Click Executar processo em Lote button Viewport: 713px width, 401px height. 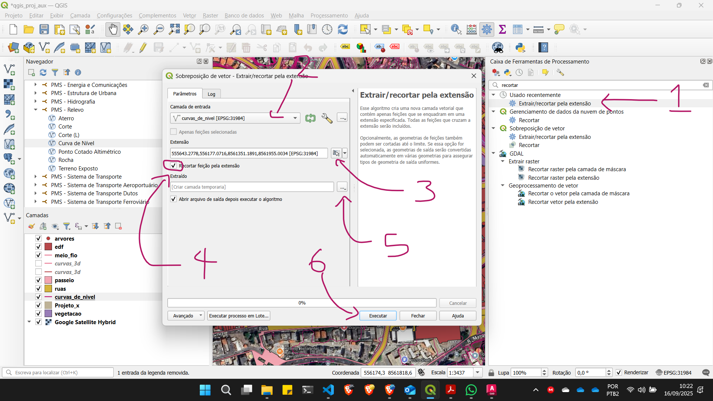click(238, 316)
